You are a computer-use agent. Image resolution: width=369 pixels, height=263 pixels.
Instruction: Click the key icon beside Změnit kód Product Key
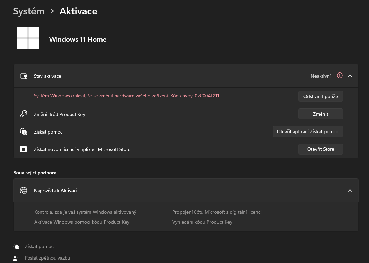coord(23,114)
